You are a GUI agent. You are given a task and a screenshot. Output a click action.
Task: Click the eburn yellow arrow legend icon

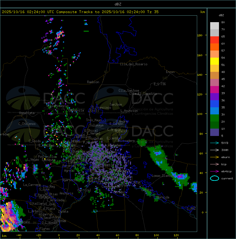(x=214, y=157)
